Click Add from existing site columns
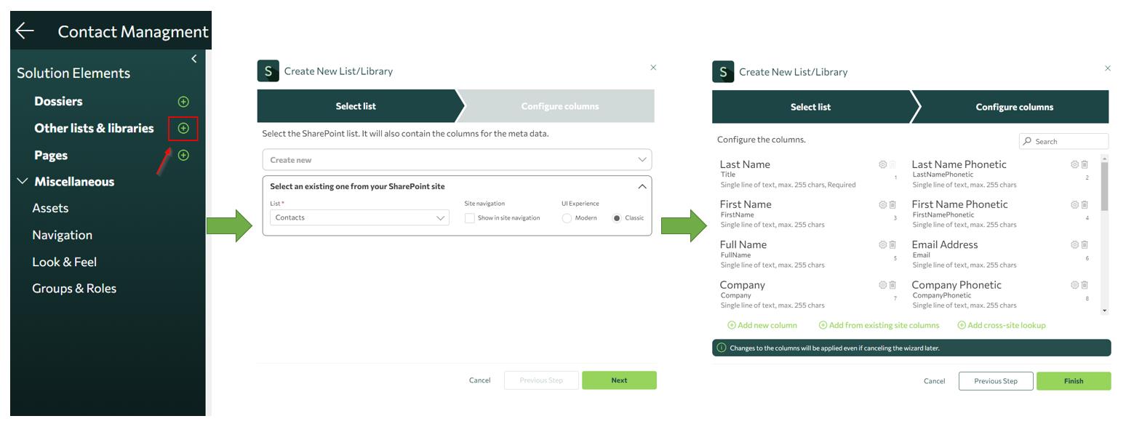The width and height of the screenshot is (1126, 424). (x=879, y=325)
